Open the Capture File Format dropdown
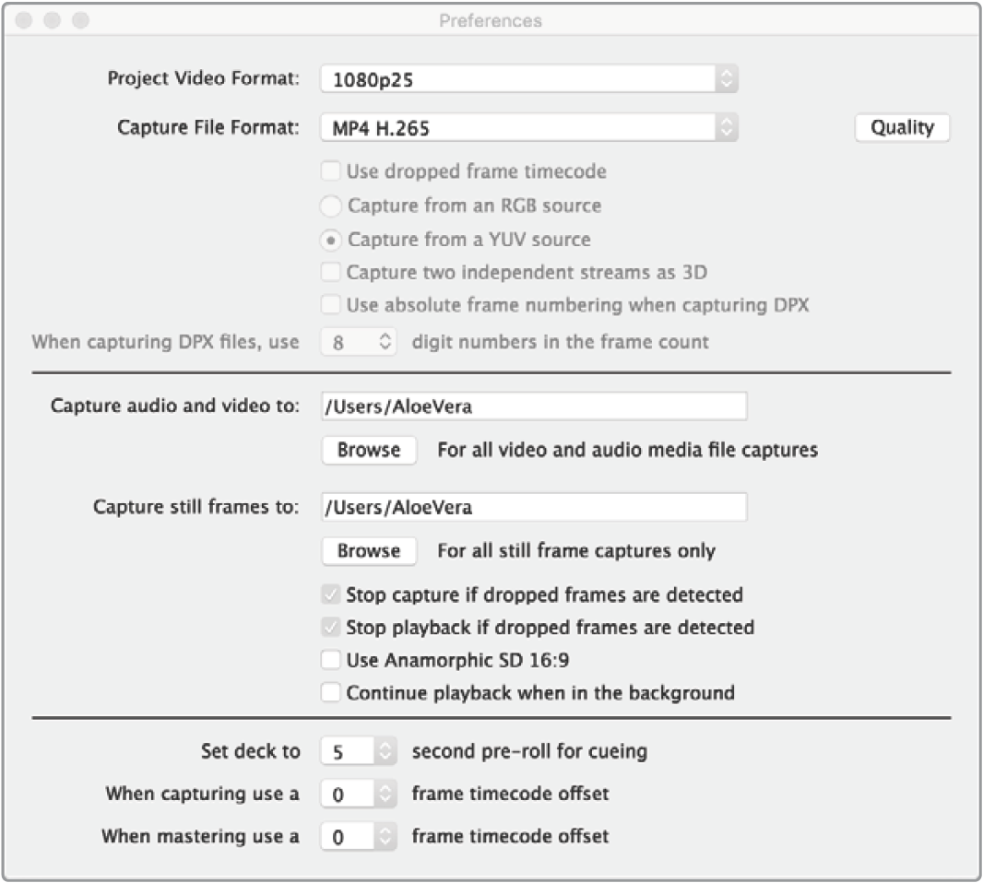This screenshot has height=883, width=983. click(528, 128)
